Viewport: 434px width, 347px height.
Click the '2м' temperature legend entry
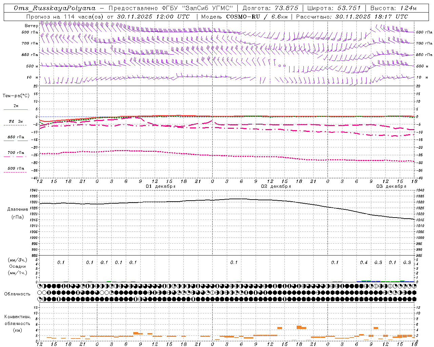(x=16, y=106)
